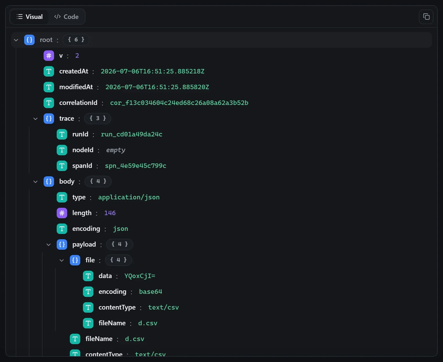Click the text icon beside data

tap(88, 276)
